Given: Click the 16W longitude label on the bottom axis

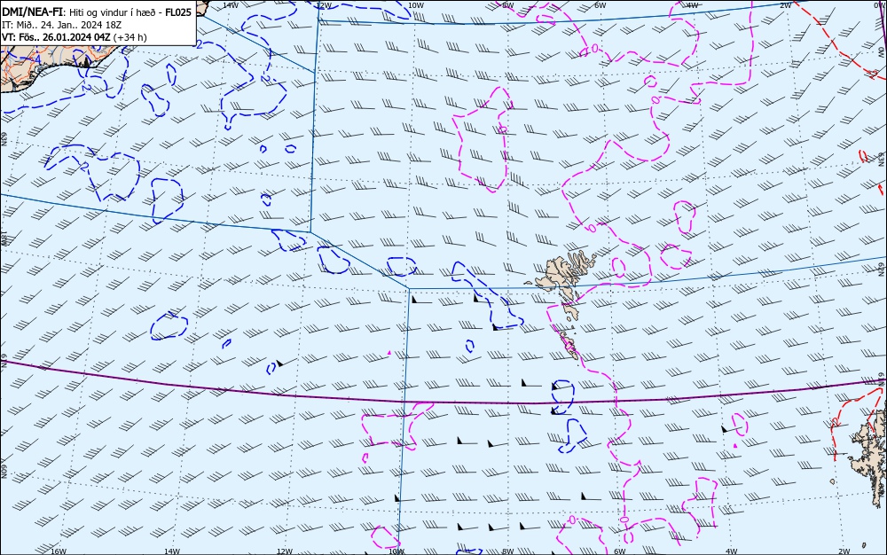Looking at the screenshot, I should tap(59, 551).
